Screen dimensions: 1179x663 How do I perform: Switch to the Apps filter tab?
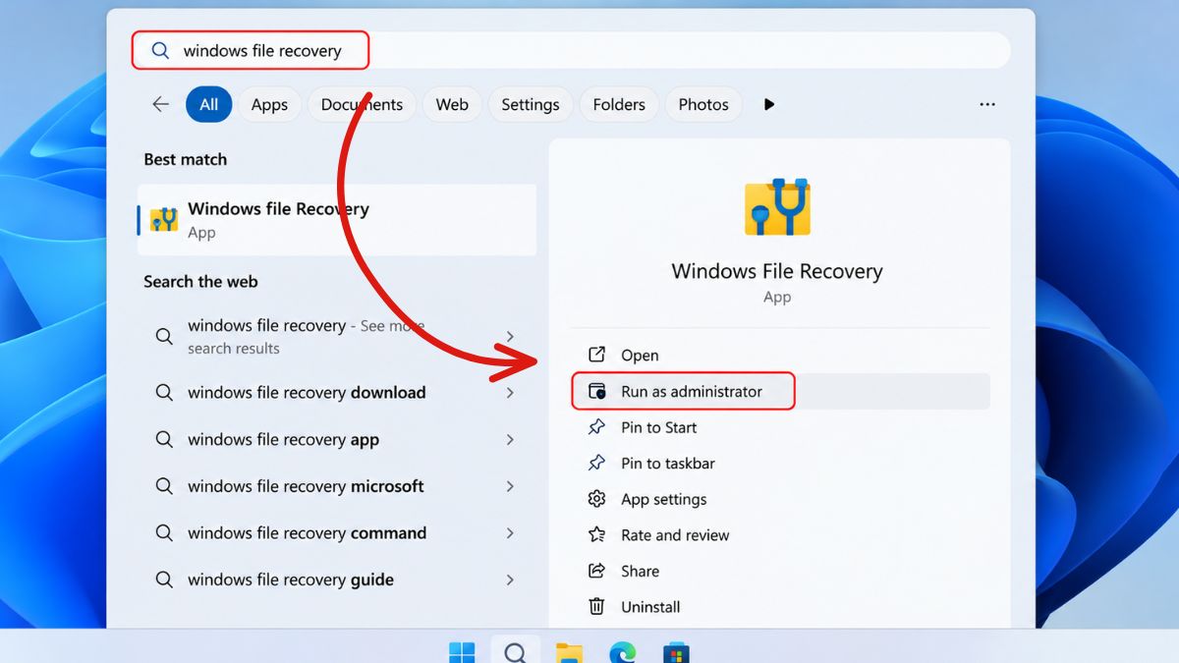pyautogui.click(x=269, y=104)
